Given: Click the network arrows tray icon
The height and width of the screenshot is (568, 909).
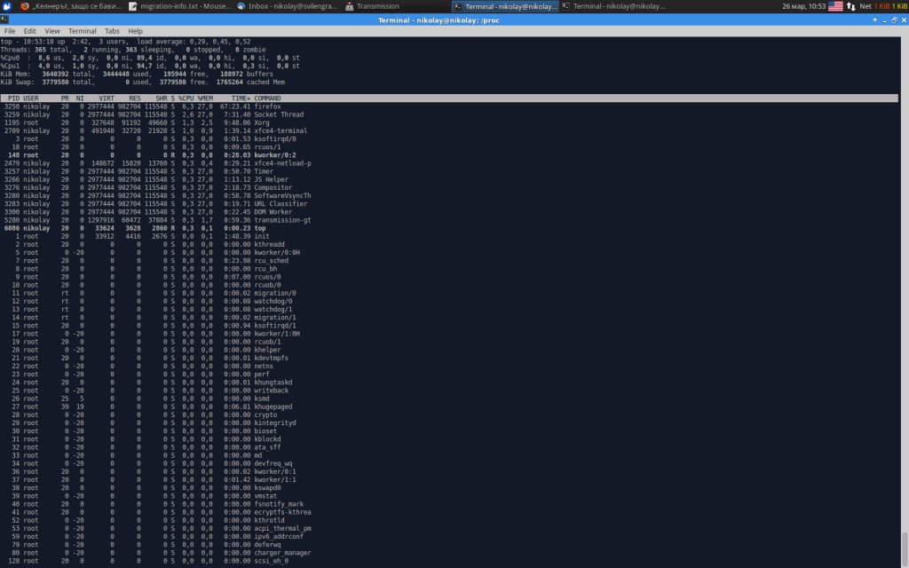Looking at the screenshot, I should 851,6.
